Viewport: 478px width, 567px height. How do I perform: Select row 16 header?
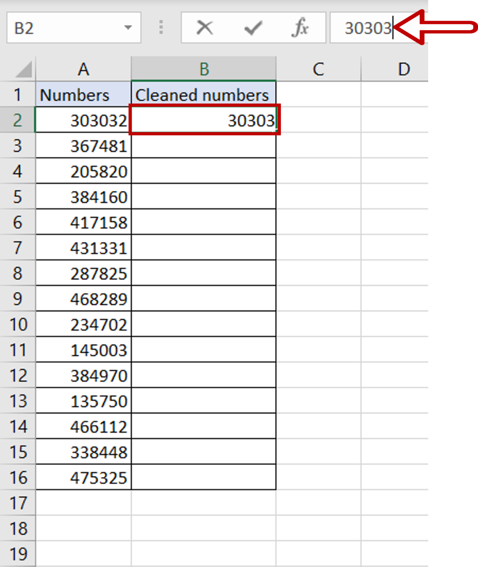(x=18, y=477)
